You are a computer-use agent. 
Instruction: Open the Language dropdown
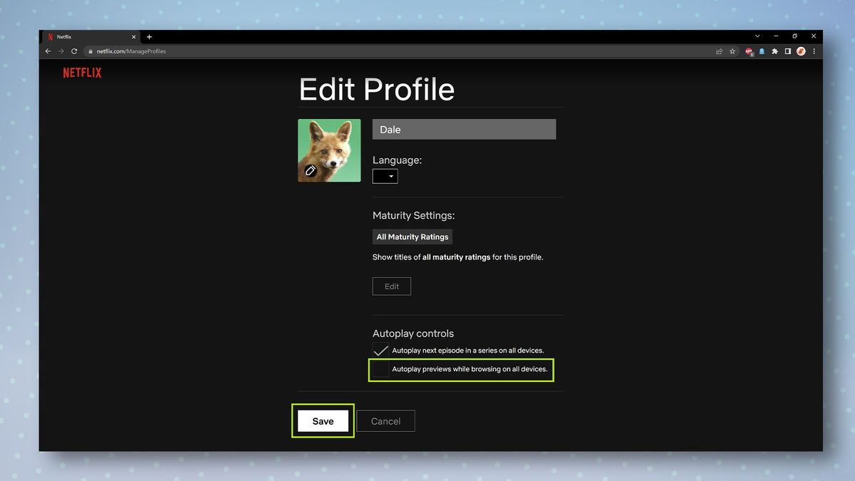(x=385, y=175)
